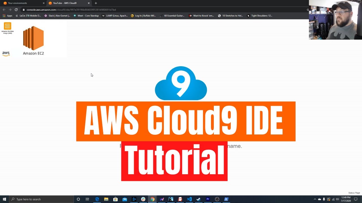Open the volume tray icon
This screenshot has height=203, width=362.
(337, 199)
